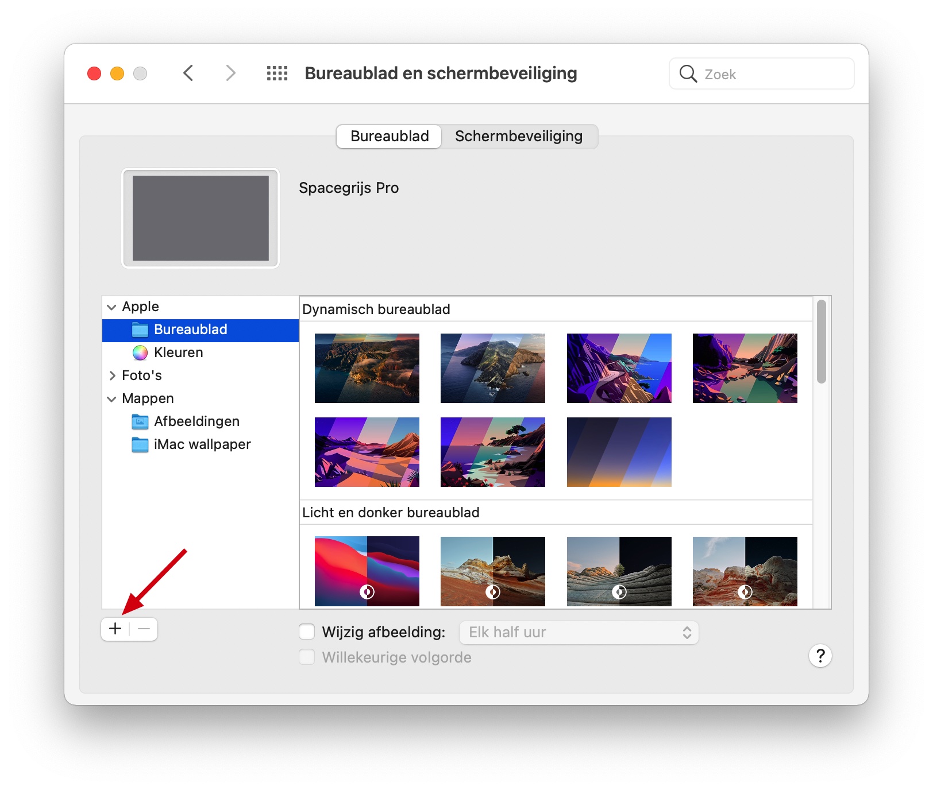This screenshot has height=790, width=933.
Task: Collapse the Mappen section
Action: coord(111,399)
